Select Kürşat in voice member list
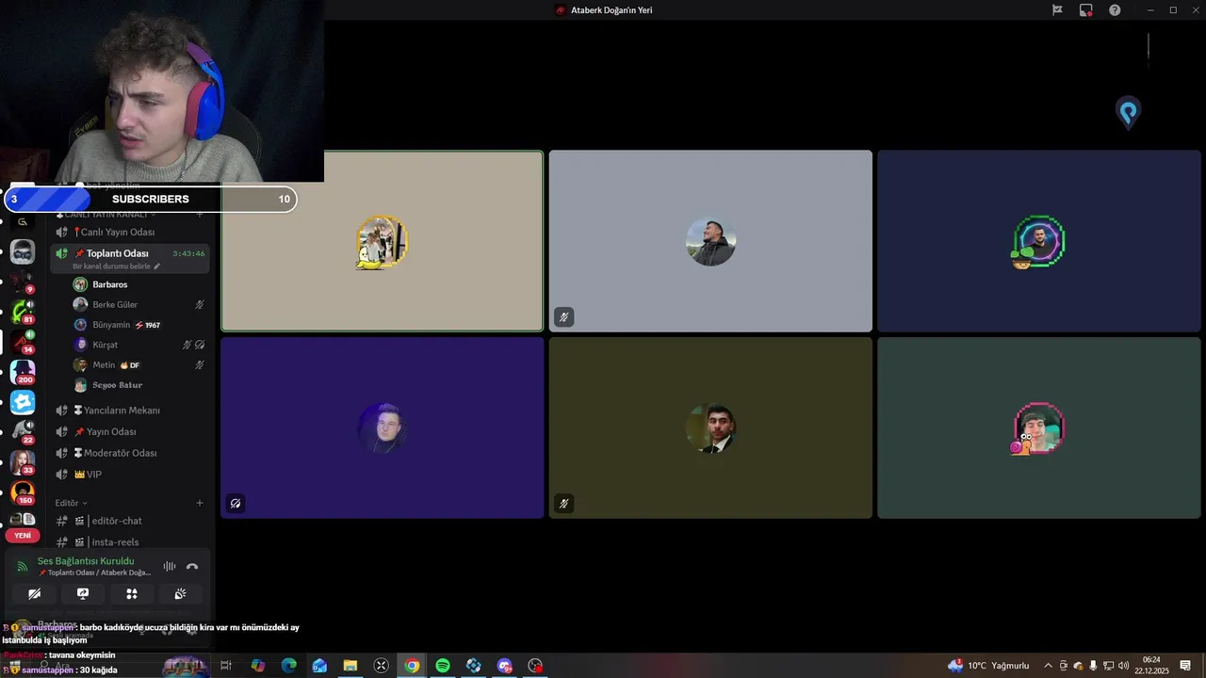The height and width of the screenshot is (678, 1206). click(139, 345)
